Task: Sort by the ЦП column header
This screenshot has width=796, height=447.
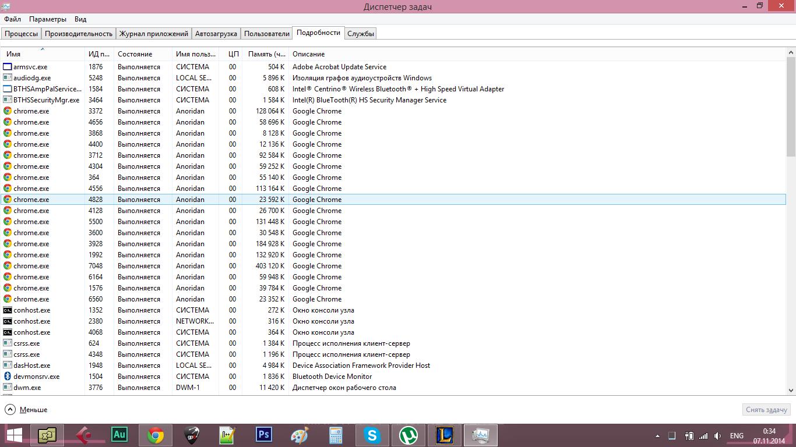Action: [x=230, y=54]
